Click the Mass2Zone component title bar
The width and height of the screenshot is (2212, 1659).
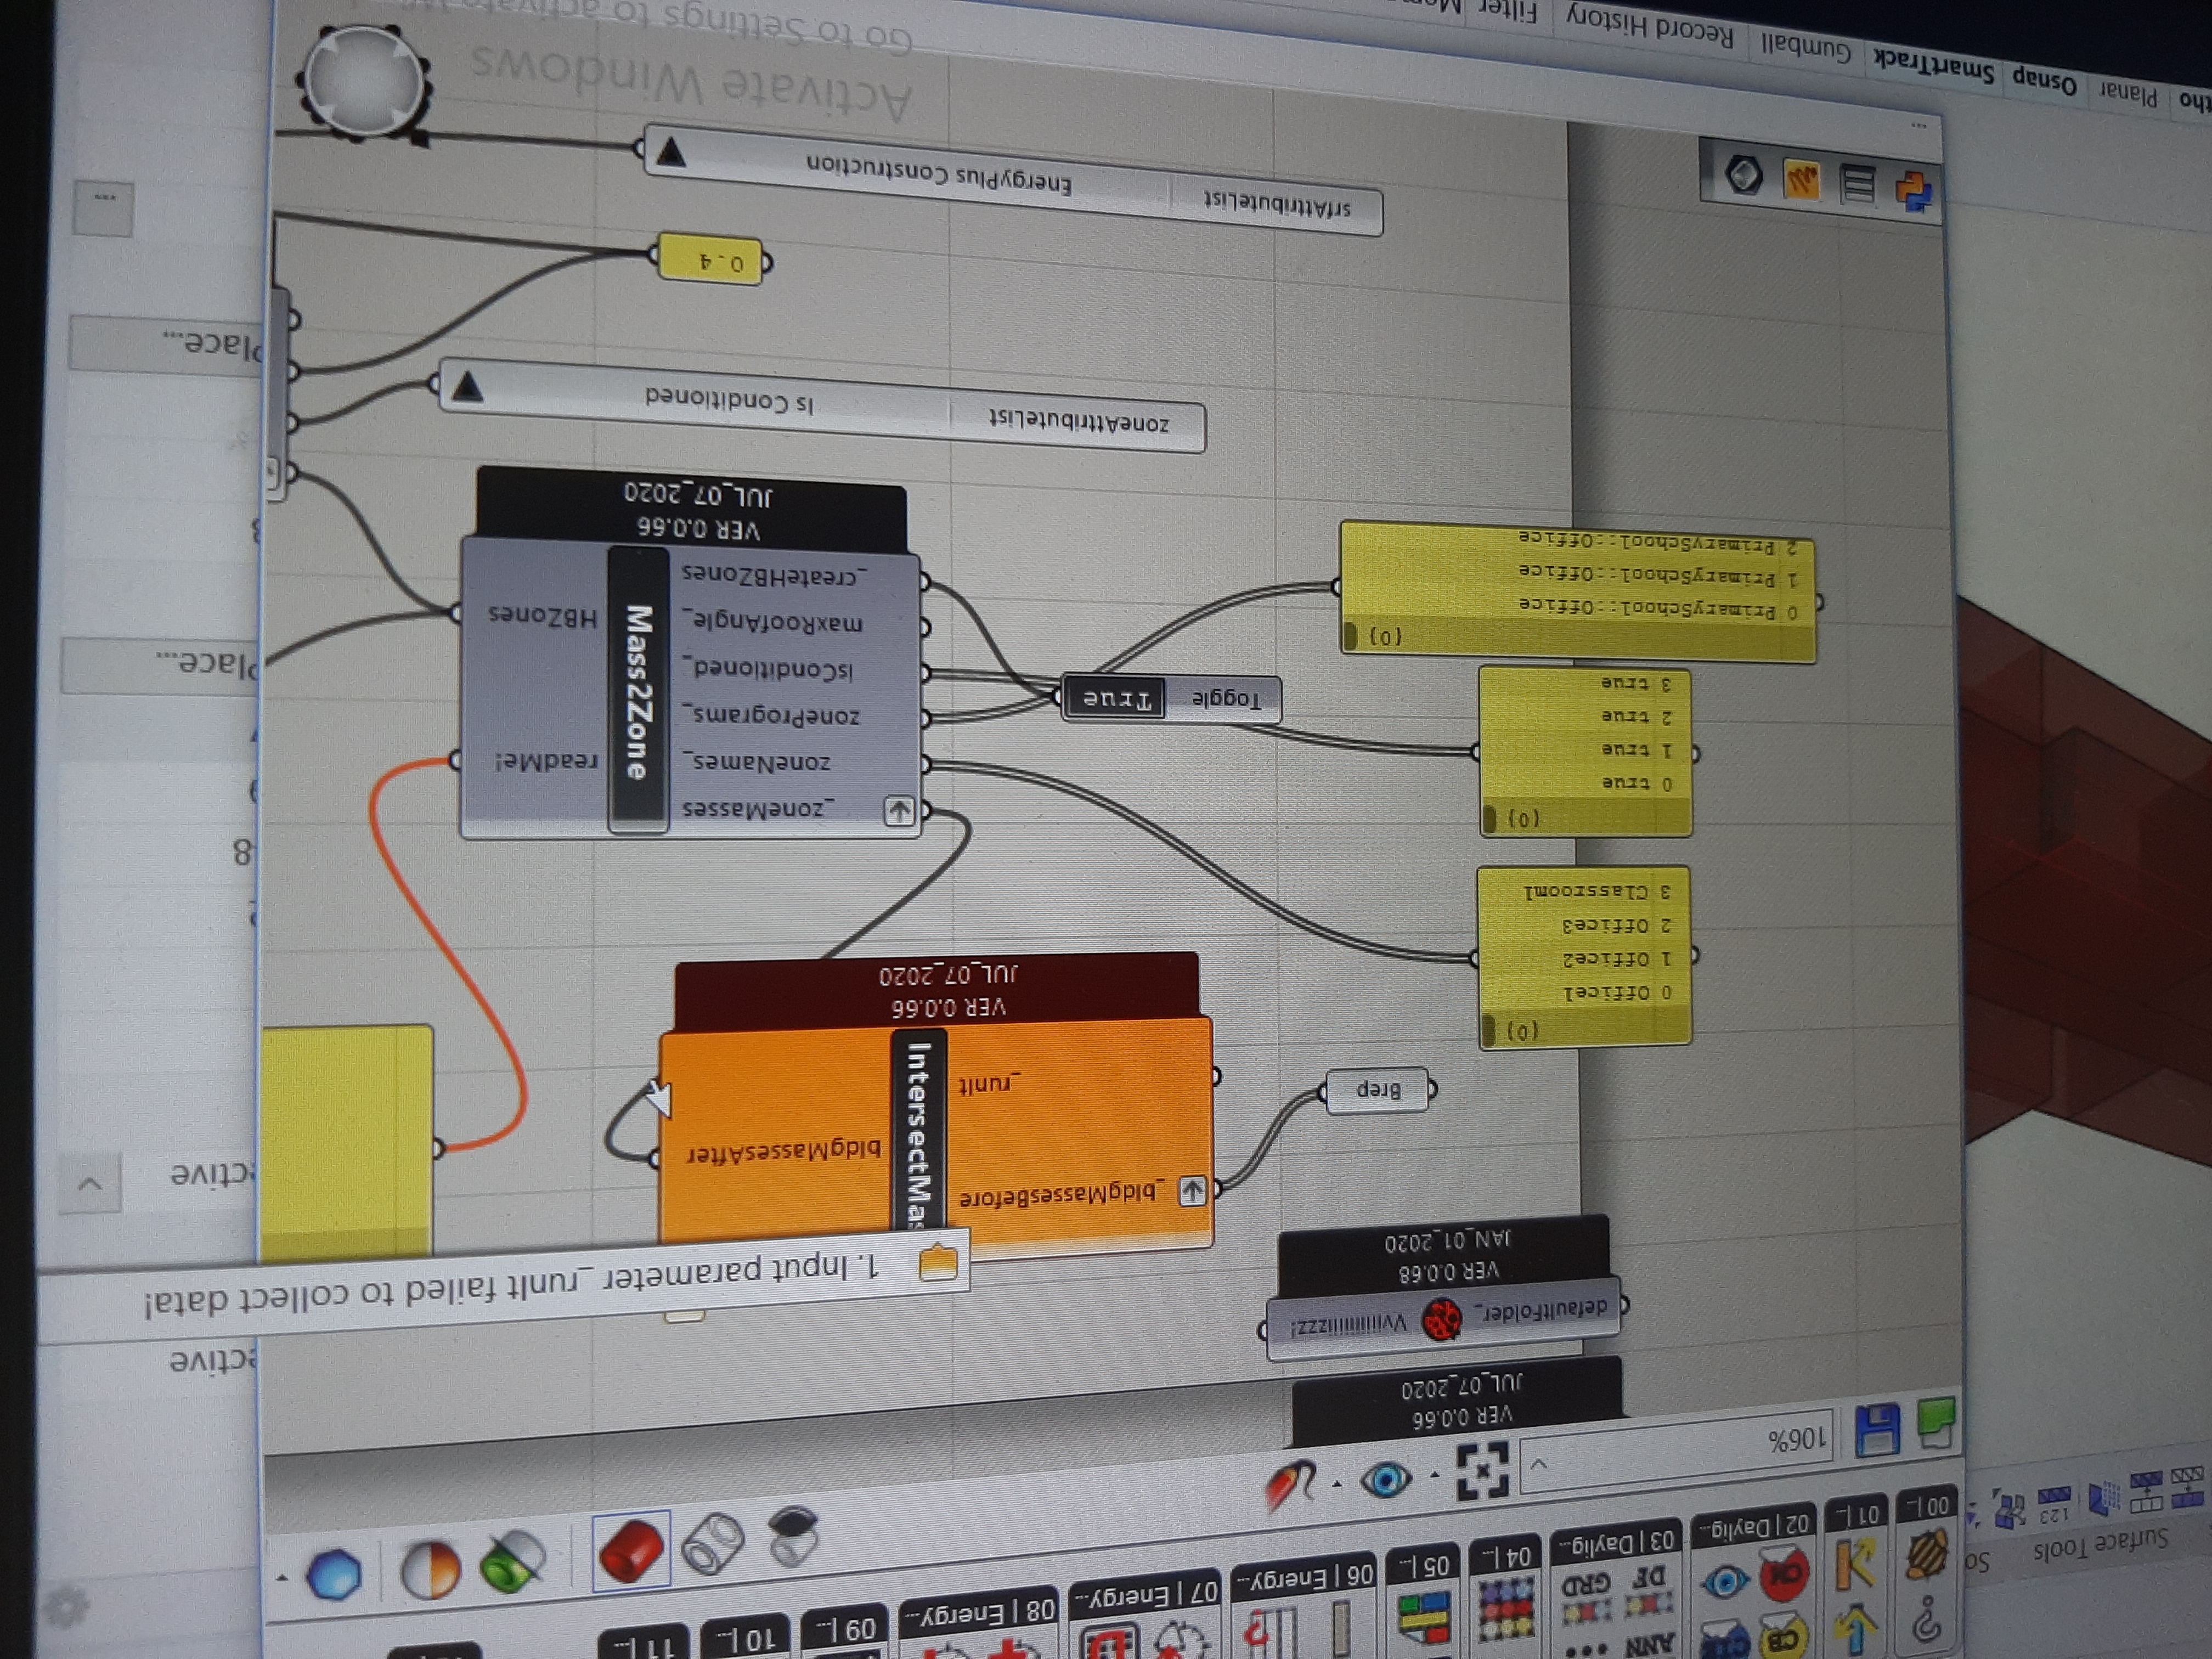638,690
